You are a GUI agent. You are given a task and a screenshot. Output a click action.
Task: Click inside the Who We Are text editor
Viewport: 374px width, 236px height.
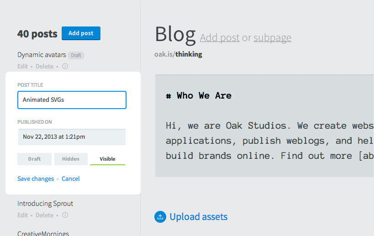pos(264,126)
